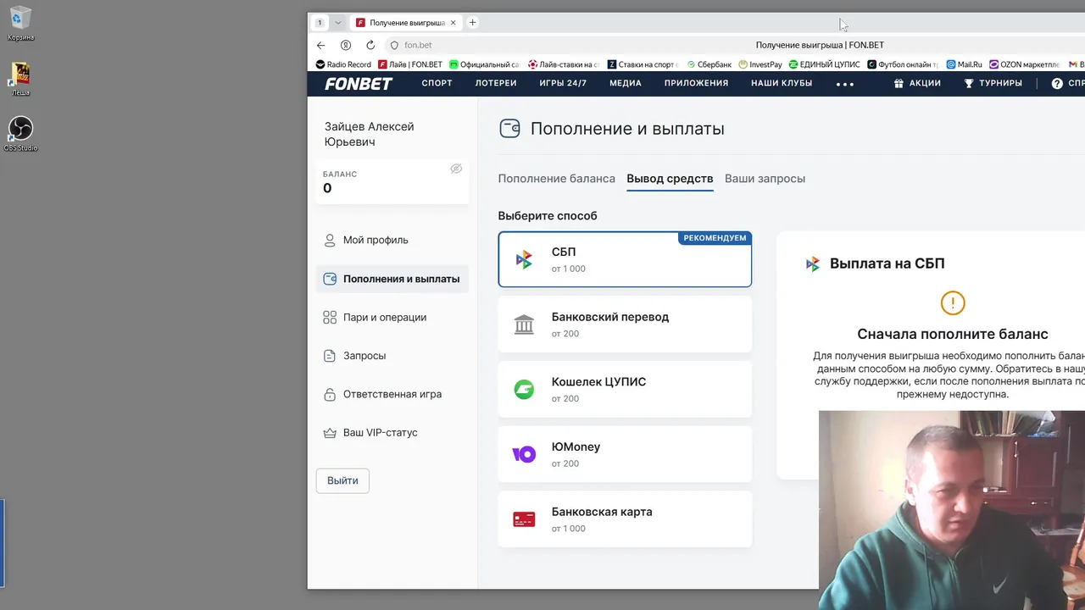
Task: Open the Ставки на спорт bookmark
Action: point(643,64)
